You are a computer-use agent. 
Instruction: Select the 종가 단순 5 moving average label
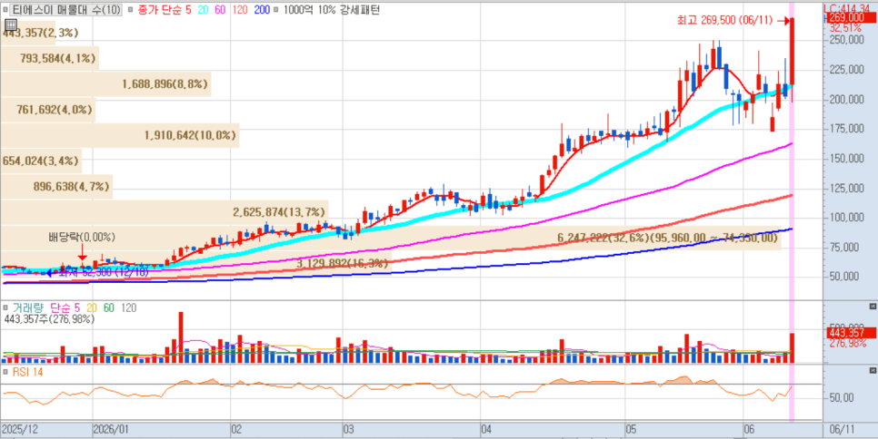[165, 10]
